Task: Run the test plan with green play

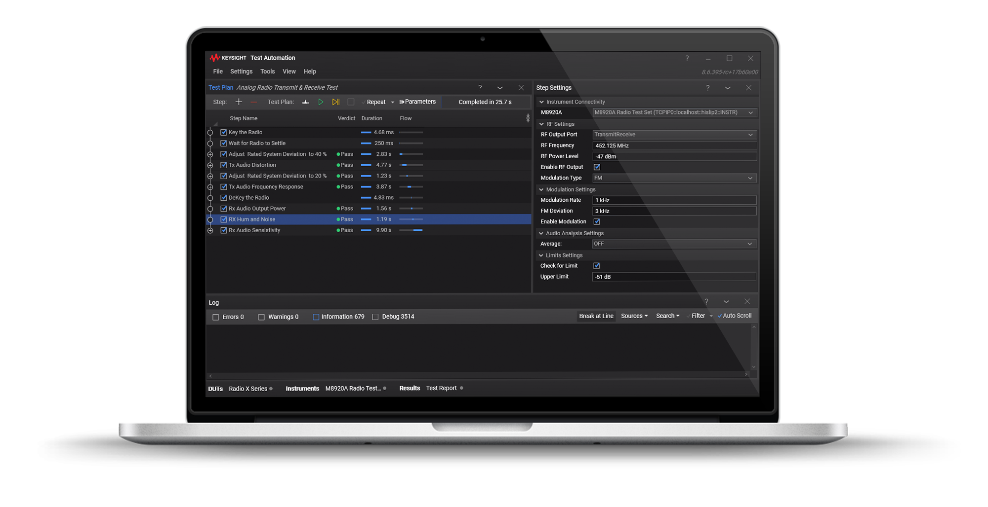Action: [321, 102]
